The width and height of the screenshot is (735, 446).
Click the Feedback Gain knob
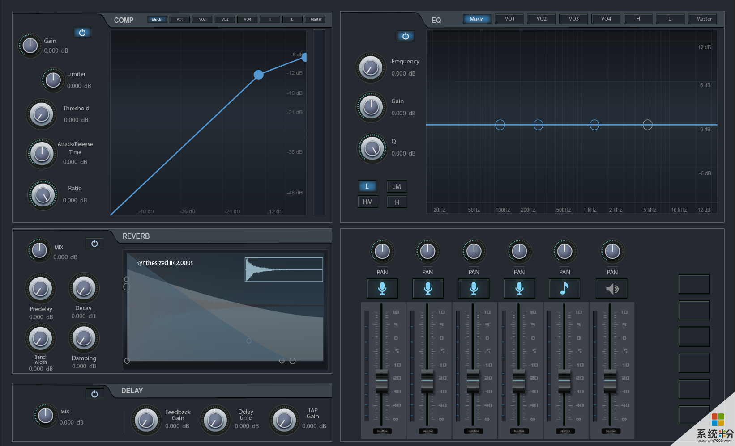point(146,420)
